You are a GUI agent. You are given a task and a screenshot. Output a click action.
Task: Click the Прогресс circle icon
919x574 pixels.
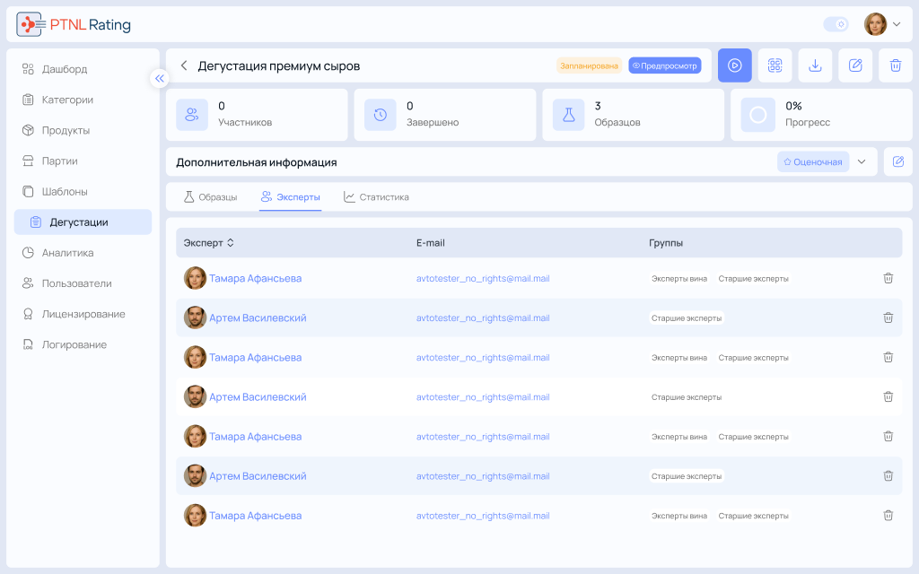pyautogui.click(x=757, y=115)
